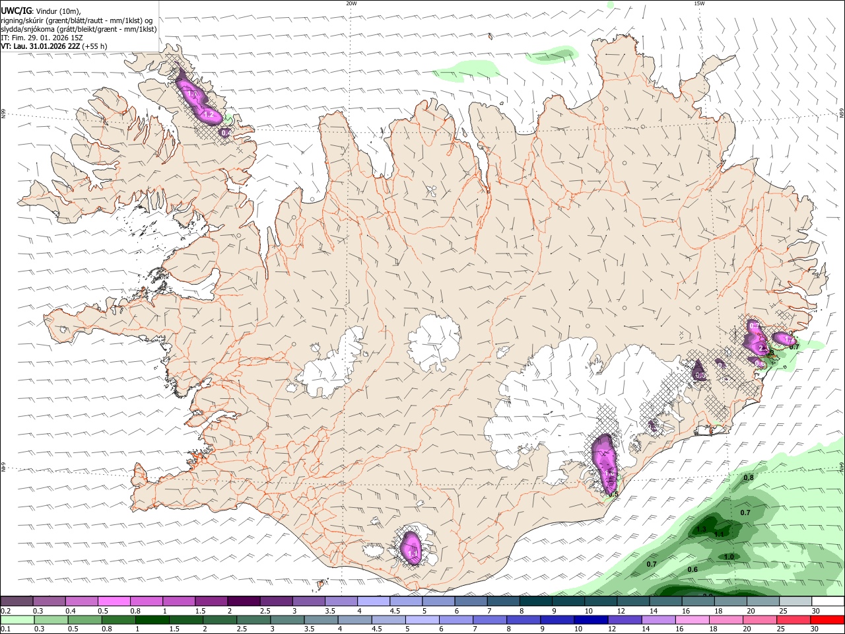Click the '0.4' snowfall value in the Westfjords
The height and width of the screenshot is (634, 845).
pos(226,133)
